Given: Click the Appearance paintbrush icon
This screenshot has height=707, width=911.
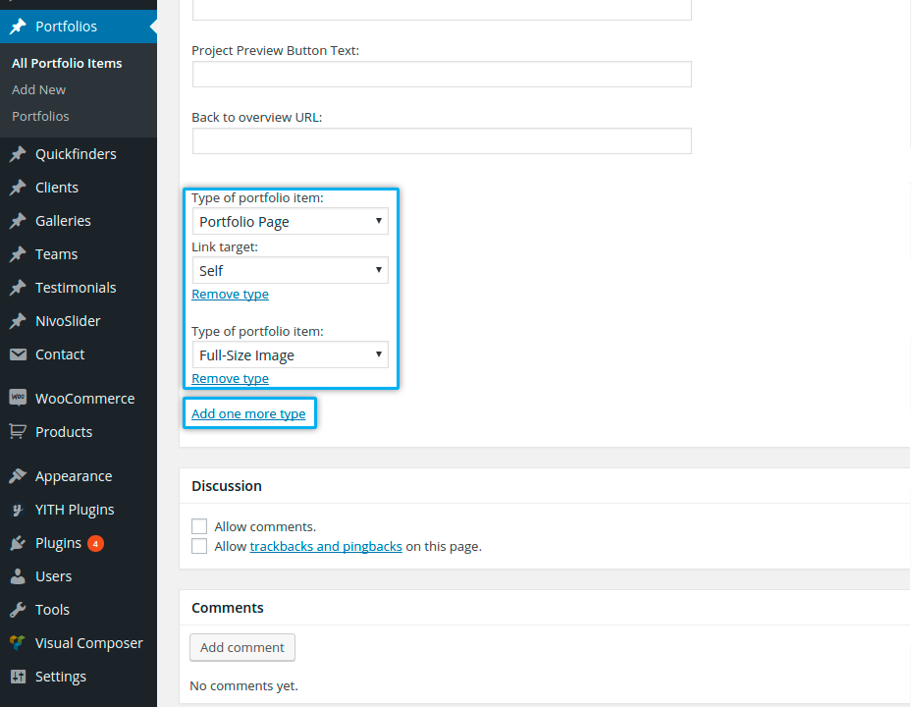Looking at the screenshot, I should [18, 476].
